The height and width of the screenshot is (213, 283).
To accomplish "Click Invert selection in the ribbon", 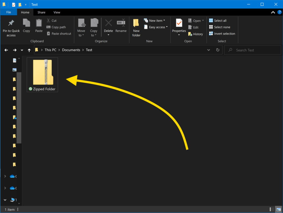I will click(x=222, y=33).
